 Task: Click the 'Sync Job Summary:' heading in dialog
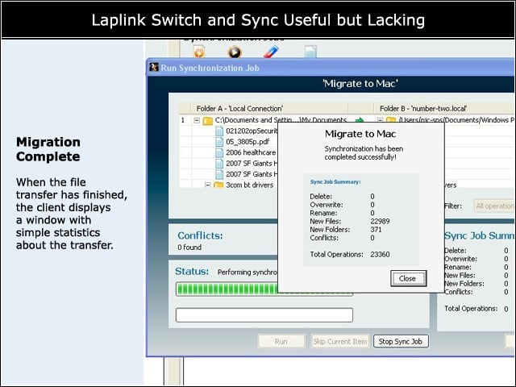[x=335, y=181]
